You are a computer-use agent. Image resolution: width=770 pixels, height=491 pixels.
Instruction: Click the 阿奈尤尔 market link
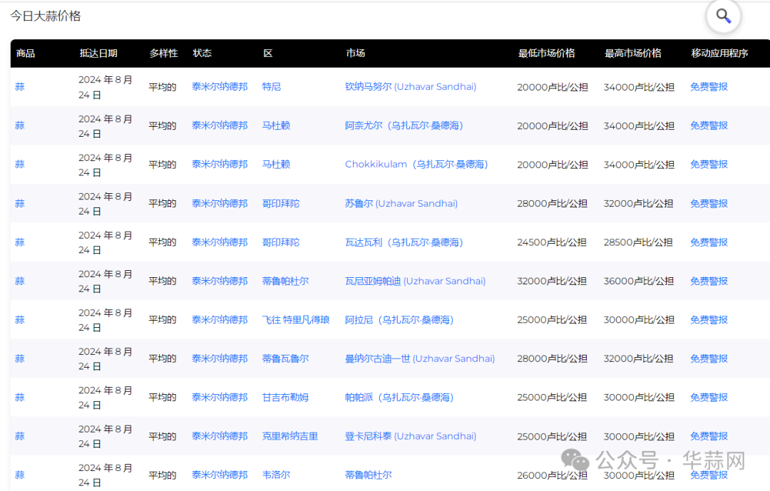(x=404, y=125)
